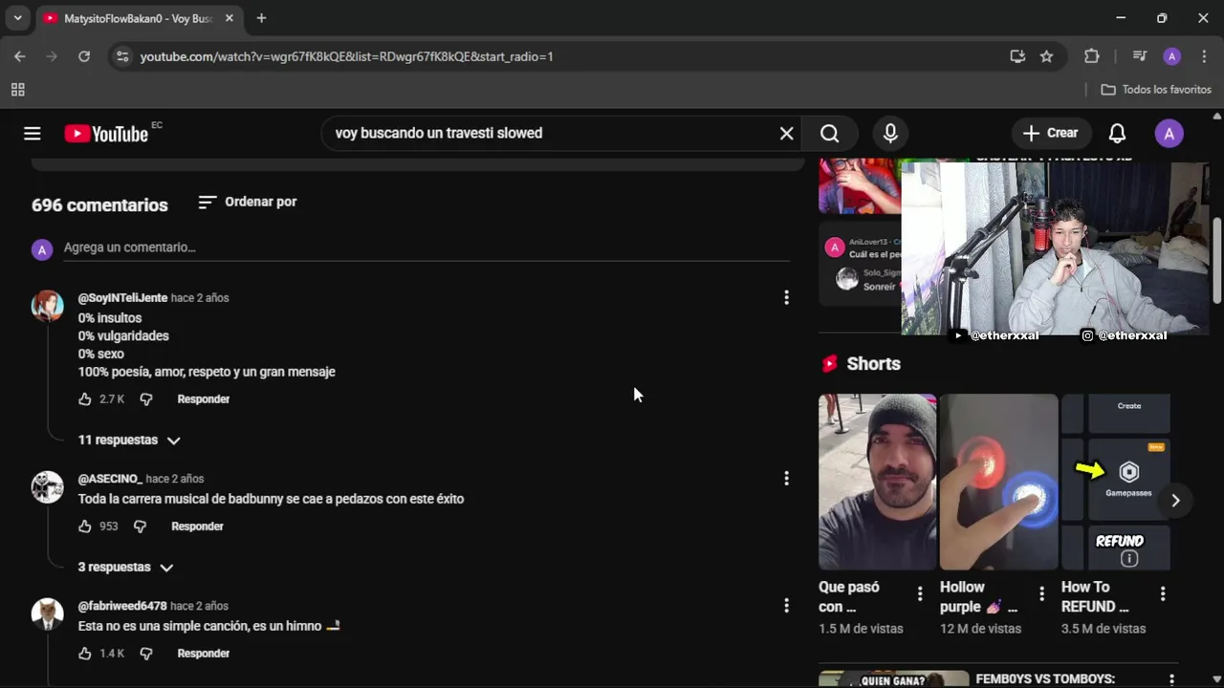The height and width of the screenshot is (688, 1224).
Task: Open Chrome three-dot menu
Action: tap(1204, 56)
